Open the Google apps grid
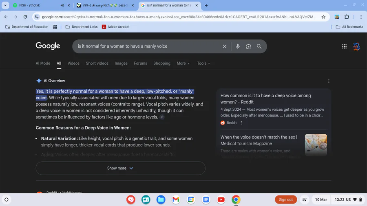Screen dimensions: 367x206 pyautogui.click(x=344, y=46)
